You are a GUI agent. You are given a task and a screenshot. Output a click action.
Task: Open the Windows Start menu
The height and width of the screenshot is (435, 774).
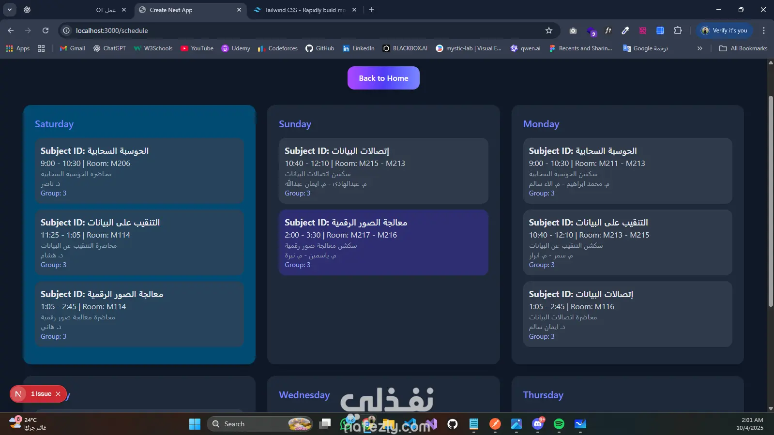[x=195, y=424]
